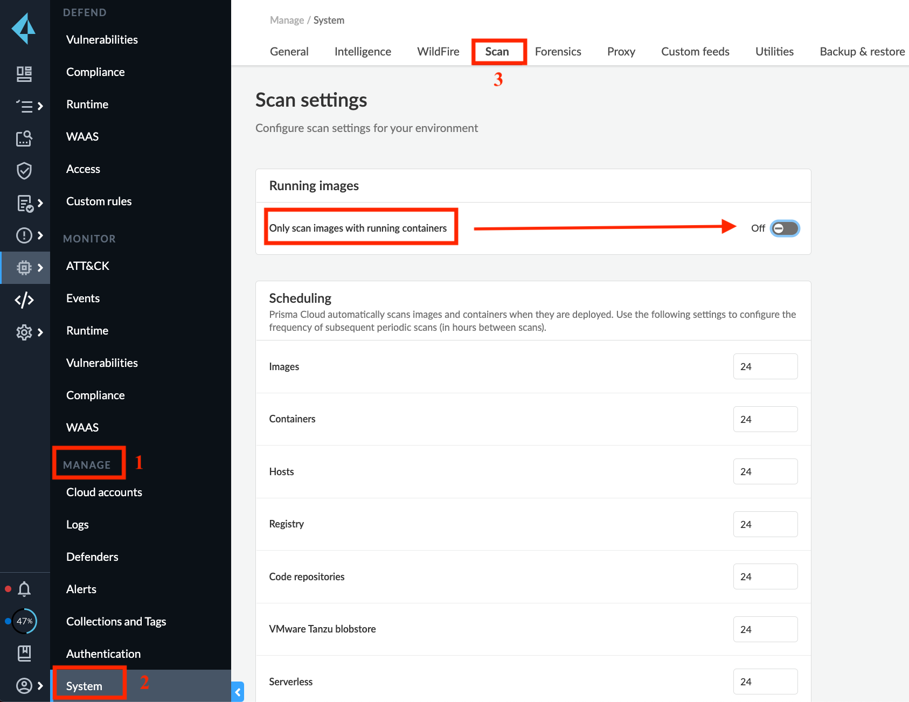Click the Prisma Cloud logo icon
909x702 pixels.
pos(24,29)
